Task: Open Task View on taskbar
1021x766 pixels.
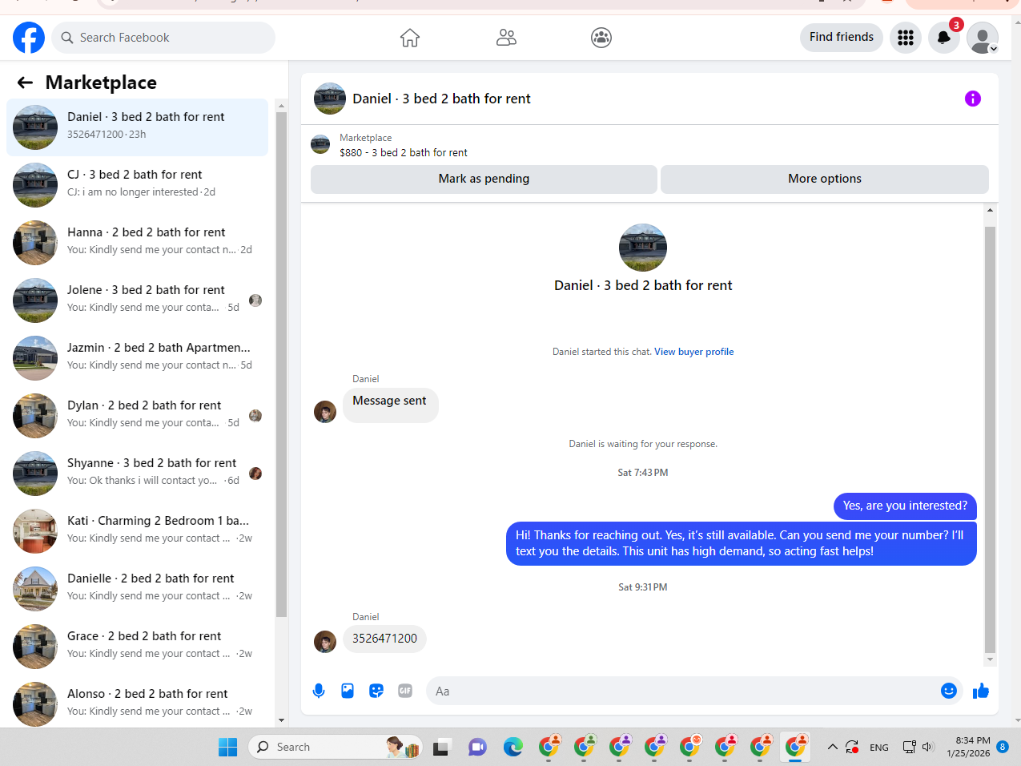Action: [x=442, y=748]
